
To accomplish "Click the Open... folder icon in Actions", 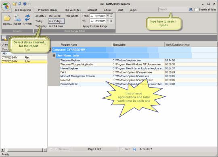I will pos(7,18).
